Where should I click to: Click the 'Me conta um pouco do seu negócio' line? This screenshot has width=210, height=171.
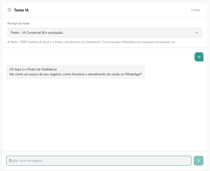(76, 74)
